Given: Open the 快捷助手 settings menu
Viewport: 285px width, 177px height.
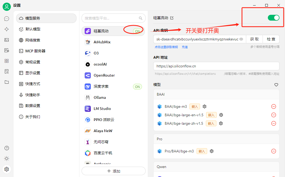Looking at the screenshot, I should click(x=46, y=95).
